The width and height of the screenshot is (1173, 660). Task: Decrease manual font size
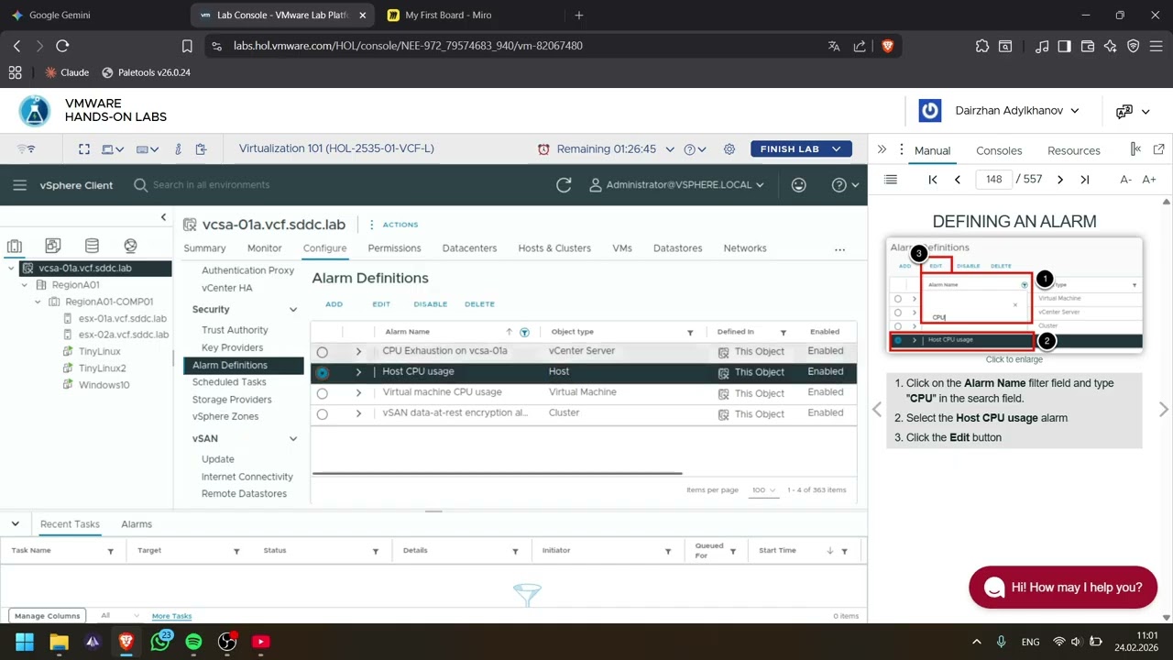point(1125,180)
